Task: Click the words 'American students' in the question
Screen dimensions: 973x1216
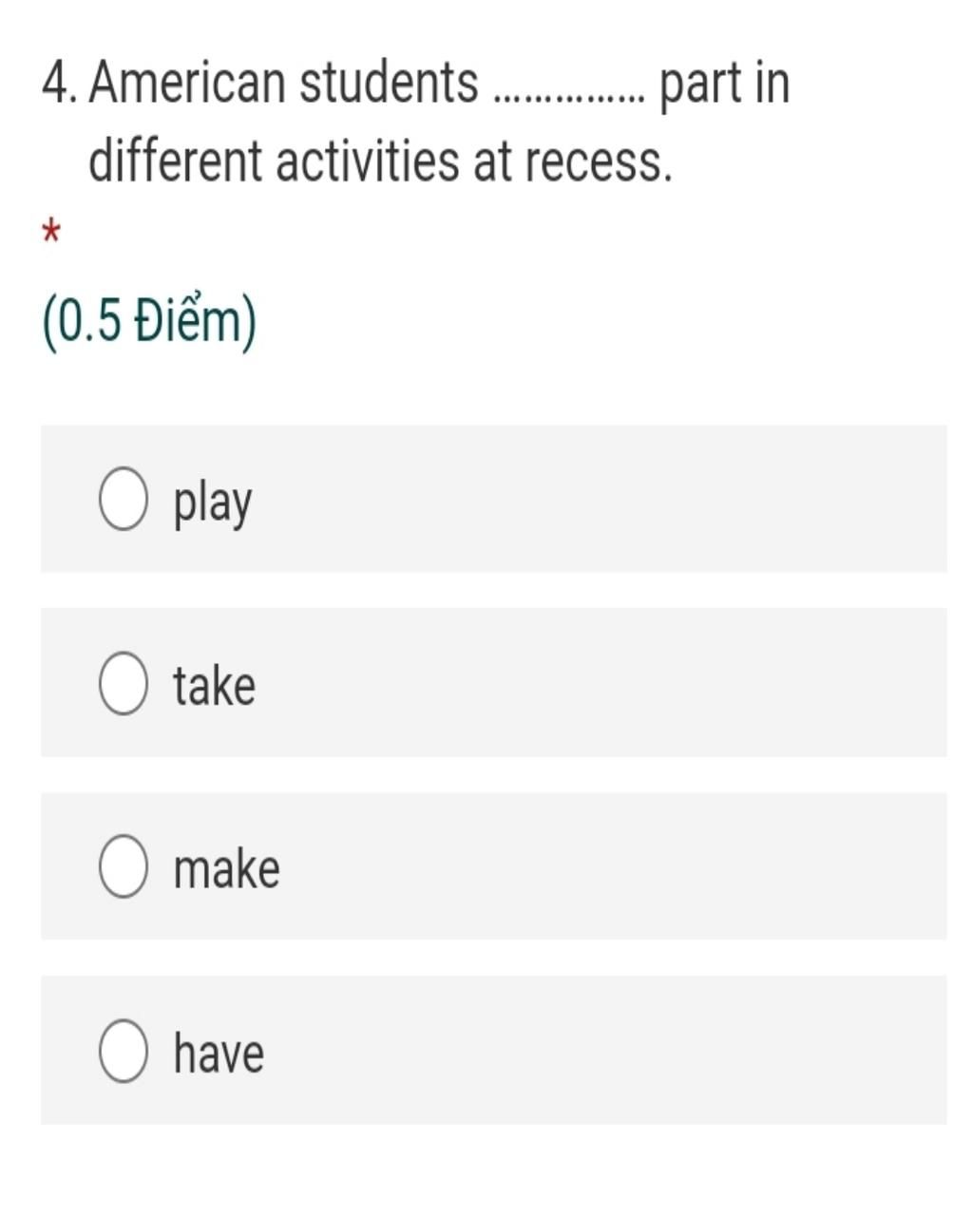Action: (284, 83)
